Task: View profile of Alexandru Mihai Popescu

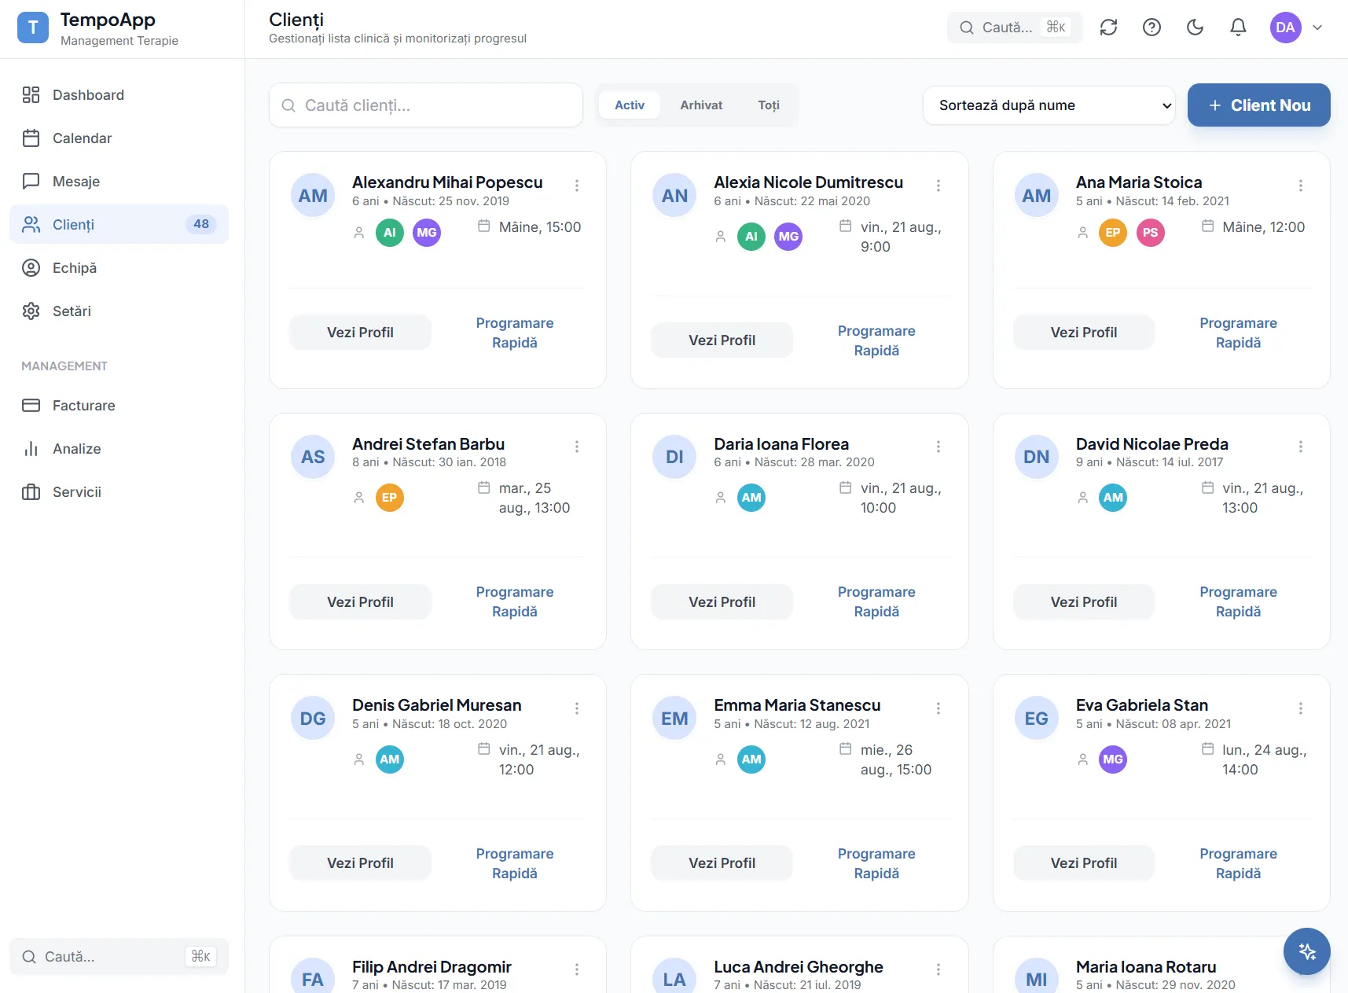Action: click(x=360, y=333)
